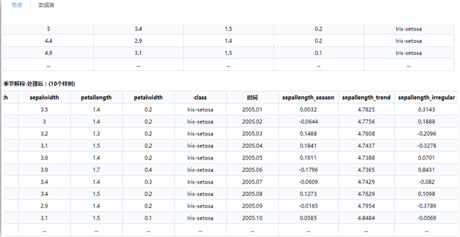
Task: Select the irregular value 0.8431
Action: tap(426, 170)
